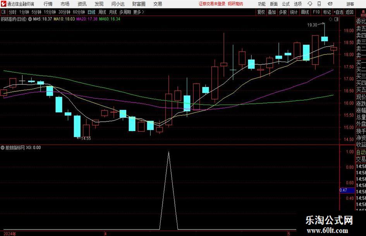Open the mail envelope icon
This screenshot has width=366, height=236.
coord(330,4)
